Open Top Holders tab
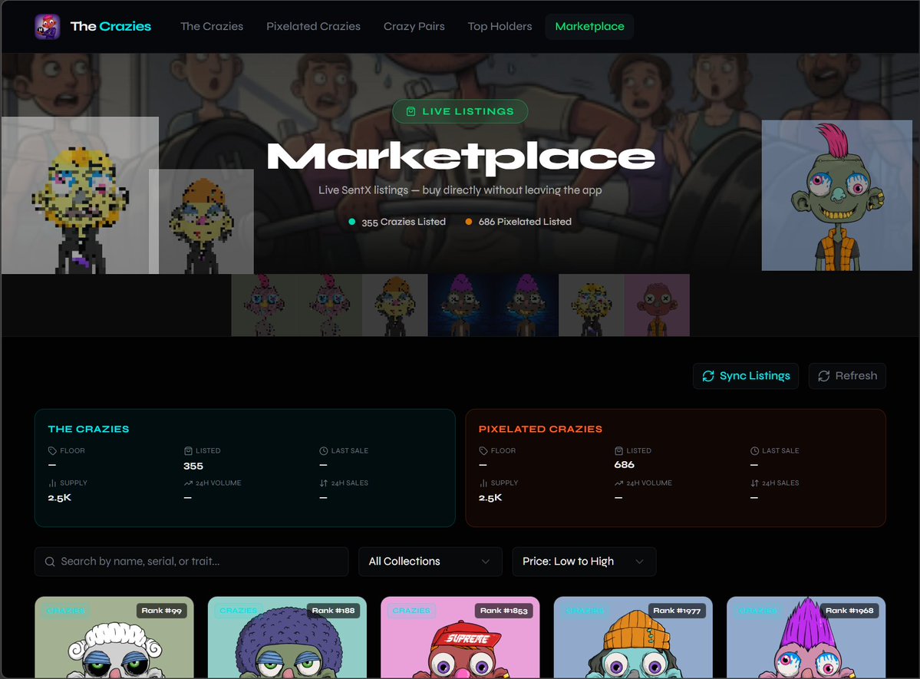The height and width of the screenshot is (679, 920). (500, 26)
